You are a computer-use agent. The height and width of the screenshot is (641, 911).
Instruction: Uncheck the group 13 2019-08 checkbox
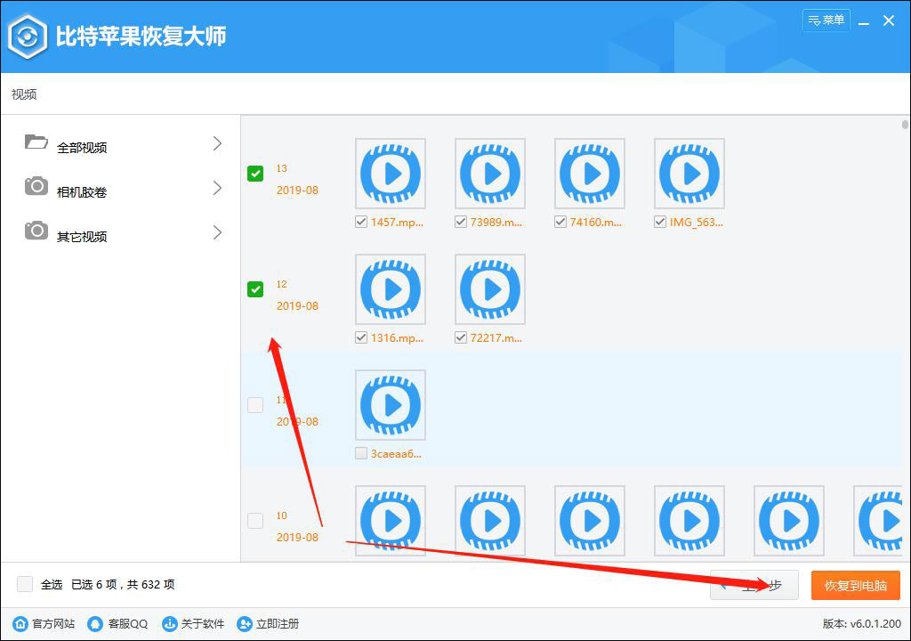click(255, 173)
